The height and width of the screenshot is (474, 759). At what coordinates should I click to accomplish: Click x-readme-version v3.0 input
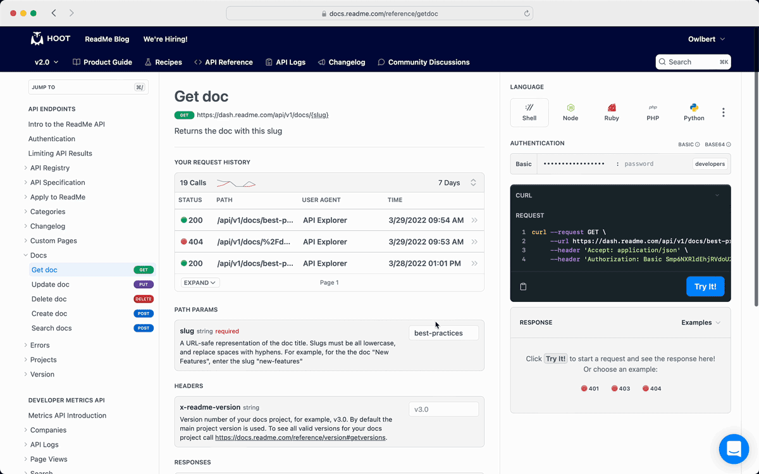click(443, 409)
